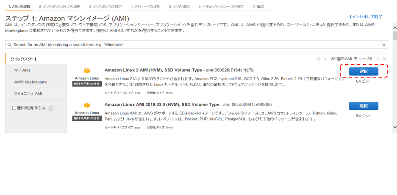Screen dimensions: 397x195
Task: Go to previous page of AMI list
Action: point(325,59)
